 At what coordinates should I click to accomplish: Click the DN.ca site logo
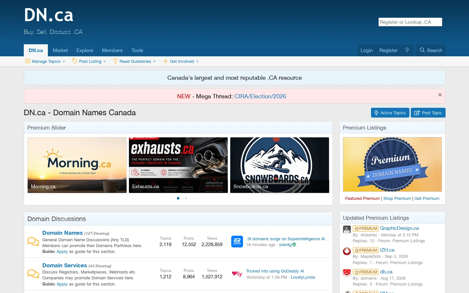coord(49,15)
